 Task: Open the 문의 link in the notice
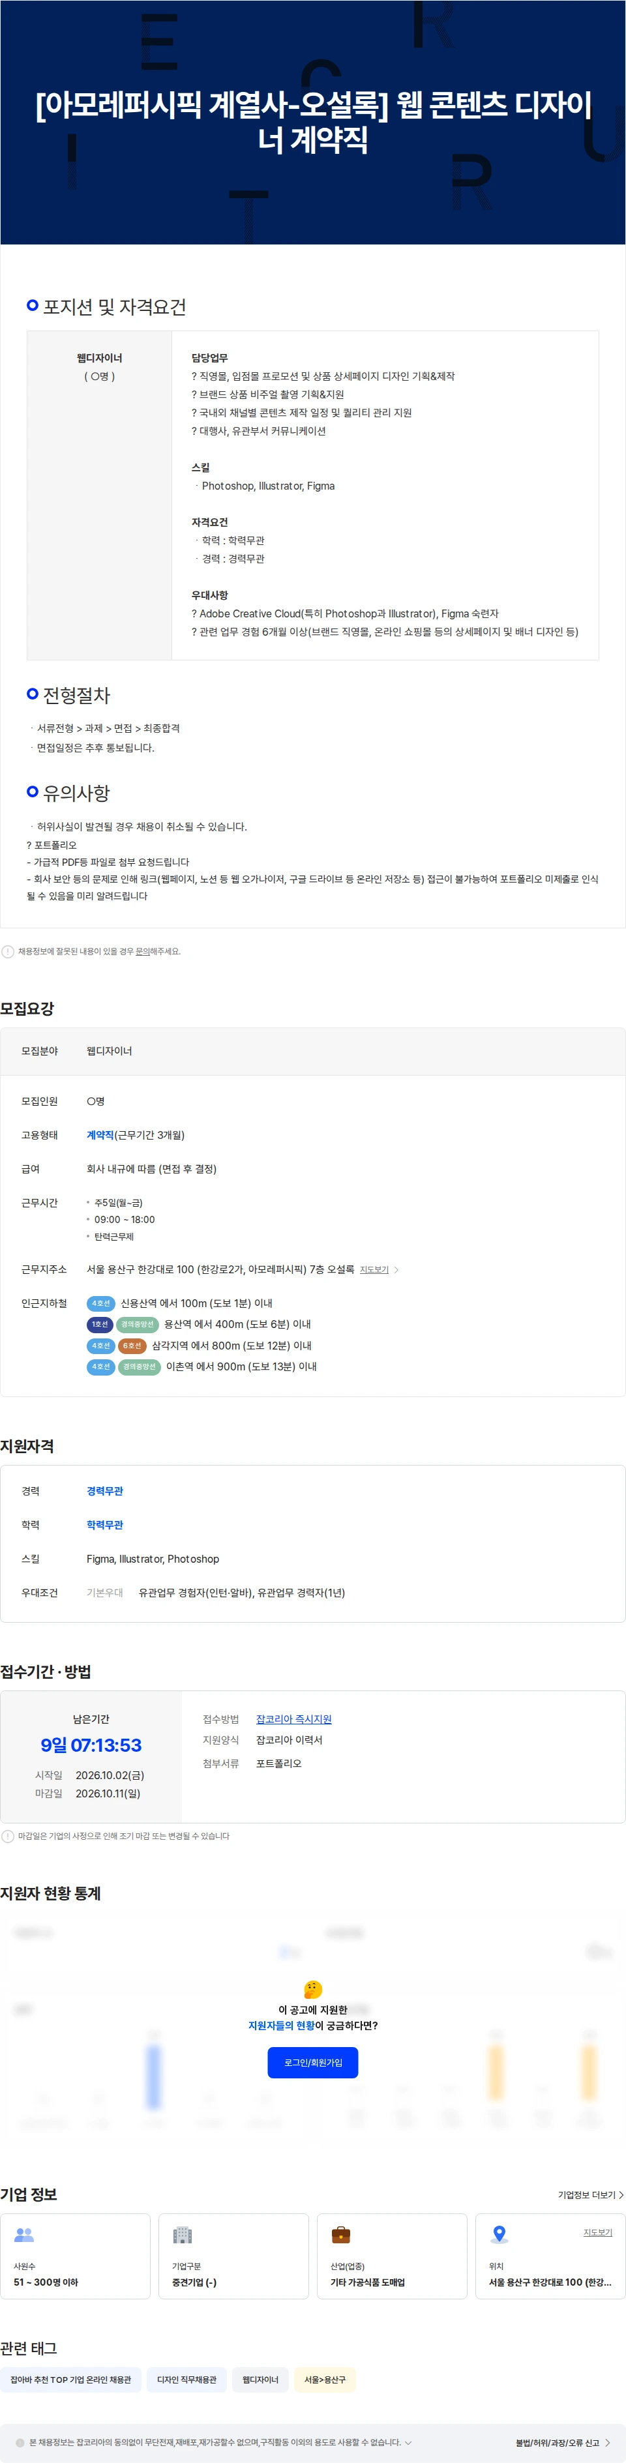pyautogui.click(x=142, y=951)
